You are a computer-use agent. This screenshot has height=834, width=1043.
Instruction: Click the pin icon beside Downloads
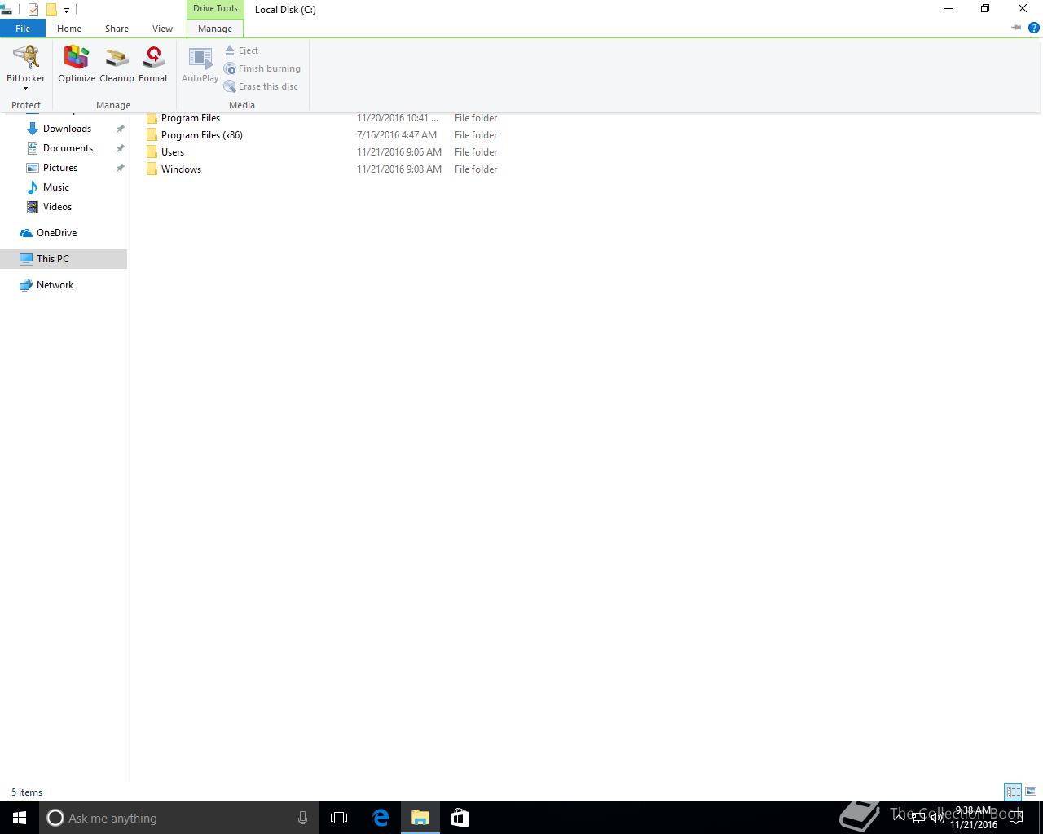tap(120, 129)
